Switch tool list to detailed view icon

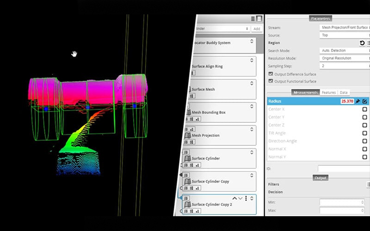pos(259,19)
